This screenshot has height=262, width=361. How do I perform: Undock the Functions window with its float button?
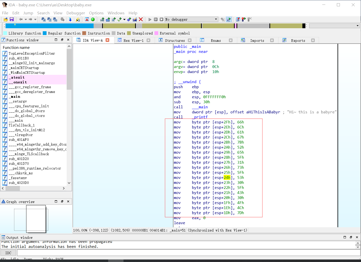[x=62, y=40]
